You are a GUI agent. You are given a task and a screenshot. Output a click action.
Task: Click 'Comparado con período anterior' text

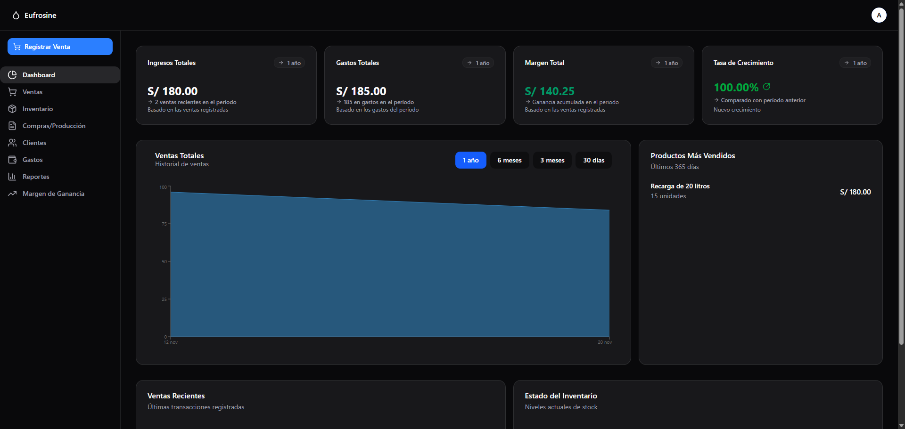pos(763,100)
